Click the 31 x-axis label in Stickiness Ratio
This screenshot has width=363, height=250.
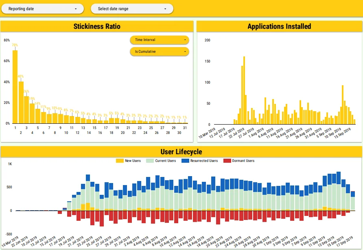(185, 128)
